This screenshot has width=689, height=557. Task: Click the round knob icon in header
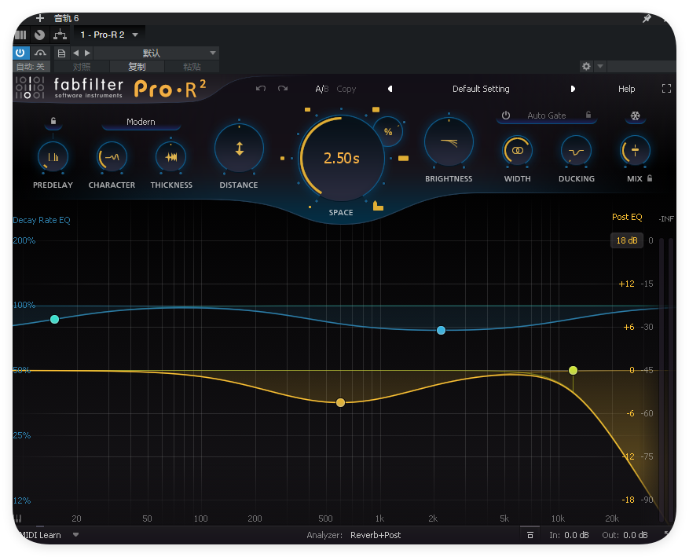point(39,35)
